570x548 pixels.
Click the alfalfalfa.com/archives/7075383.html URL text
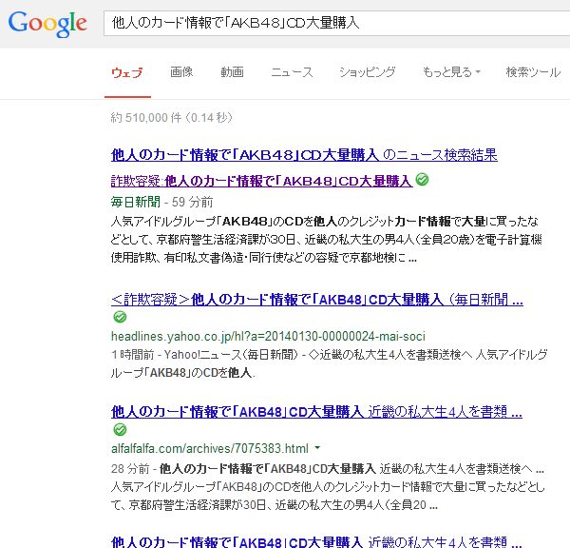(x=210, y=449)
